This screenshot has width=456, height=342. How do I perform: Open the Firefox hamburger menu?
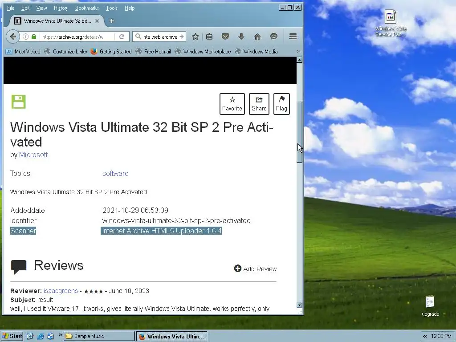click(x=293, y=37)
